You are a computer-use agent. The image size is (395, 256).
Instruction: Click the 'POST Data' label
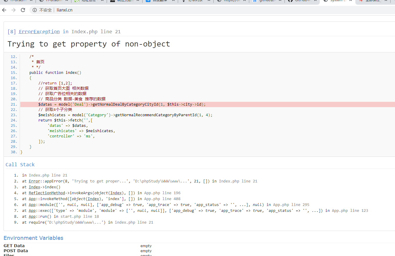16,251
